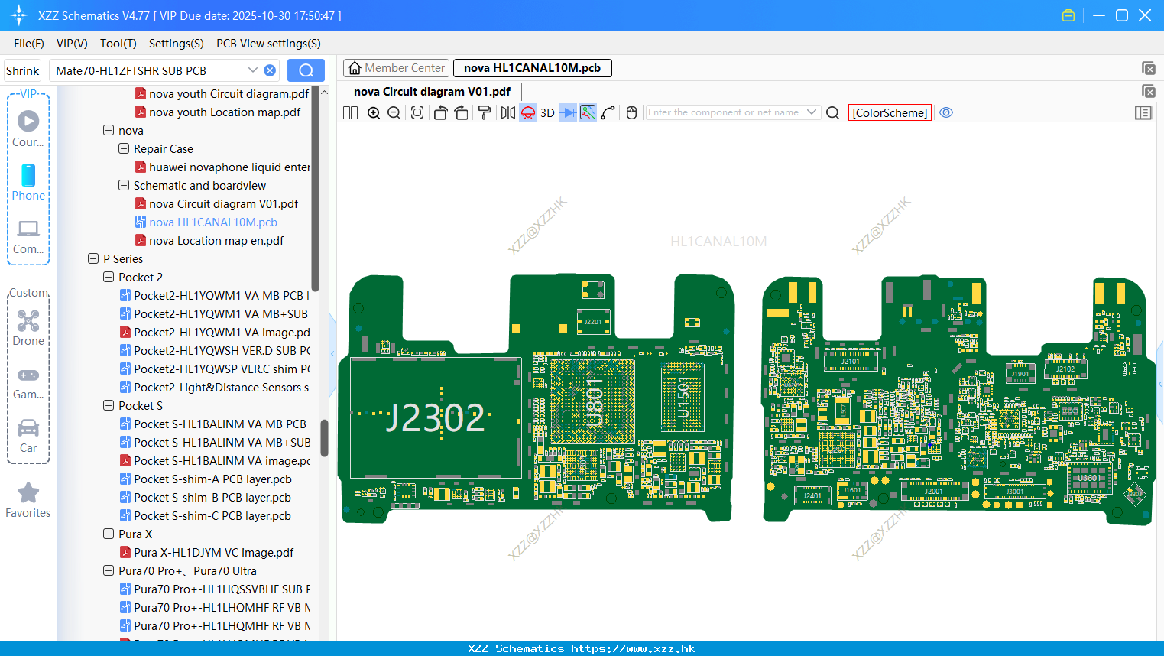Viewport: 1164px width, 656px height.
Task: Go to Member Center tab
Action: [x=397, y=68]
